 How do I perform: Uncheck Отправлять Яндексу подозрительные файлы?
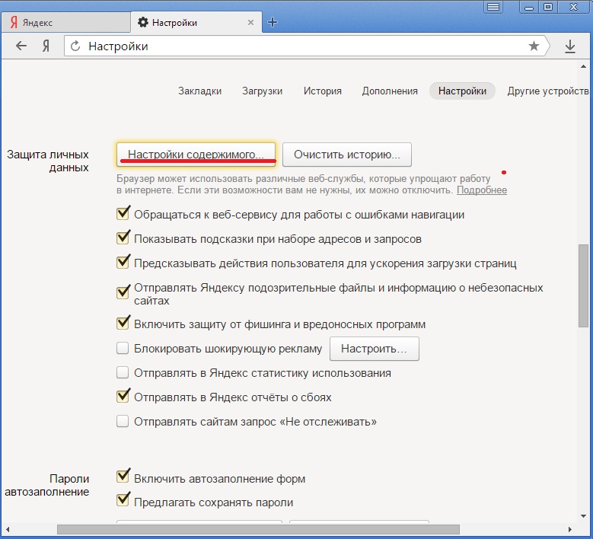(x=123, y=293)
